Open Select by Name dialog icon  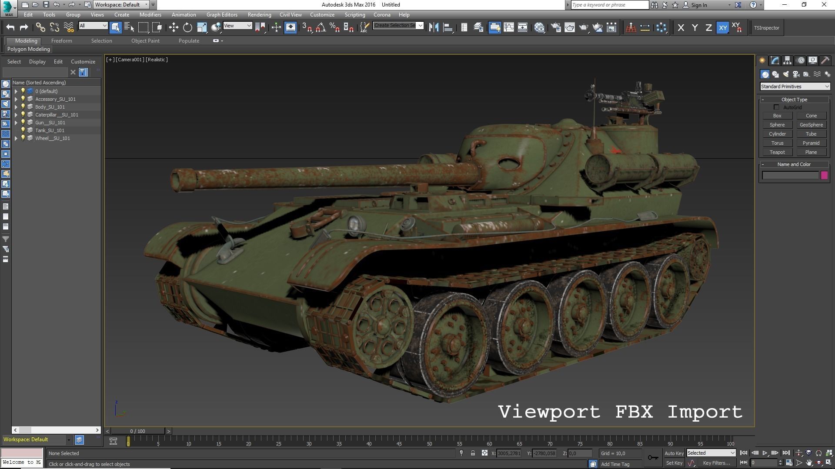(129, 27)
